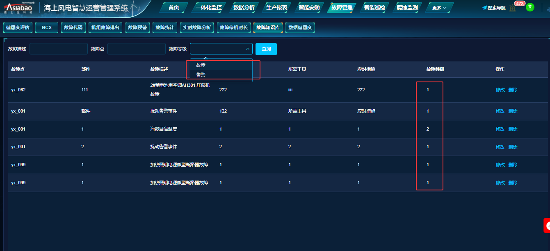Expand the 更多 navigation menu
The height and width of the screenshot is (251, 550).
point(439,8)
